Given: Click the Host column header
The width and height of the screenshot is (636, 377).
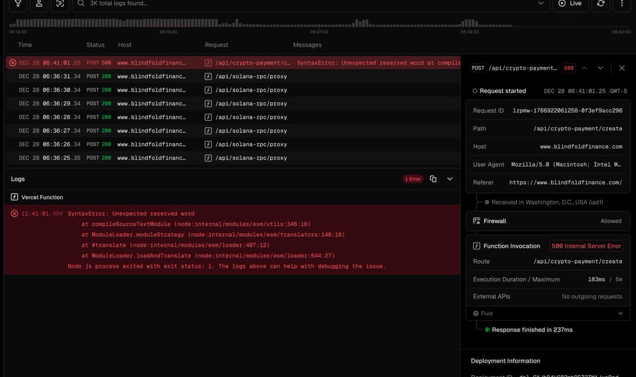Looking at the screenshot, I should click(x=125, y=45).
